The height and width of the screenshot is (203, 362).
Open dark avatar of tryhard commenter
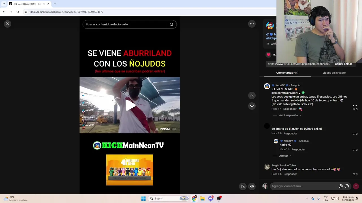(267, 126)
